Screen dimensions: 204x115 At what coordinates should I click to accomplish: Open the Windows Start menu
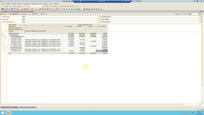(x=3, y=113)
